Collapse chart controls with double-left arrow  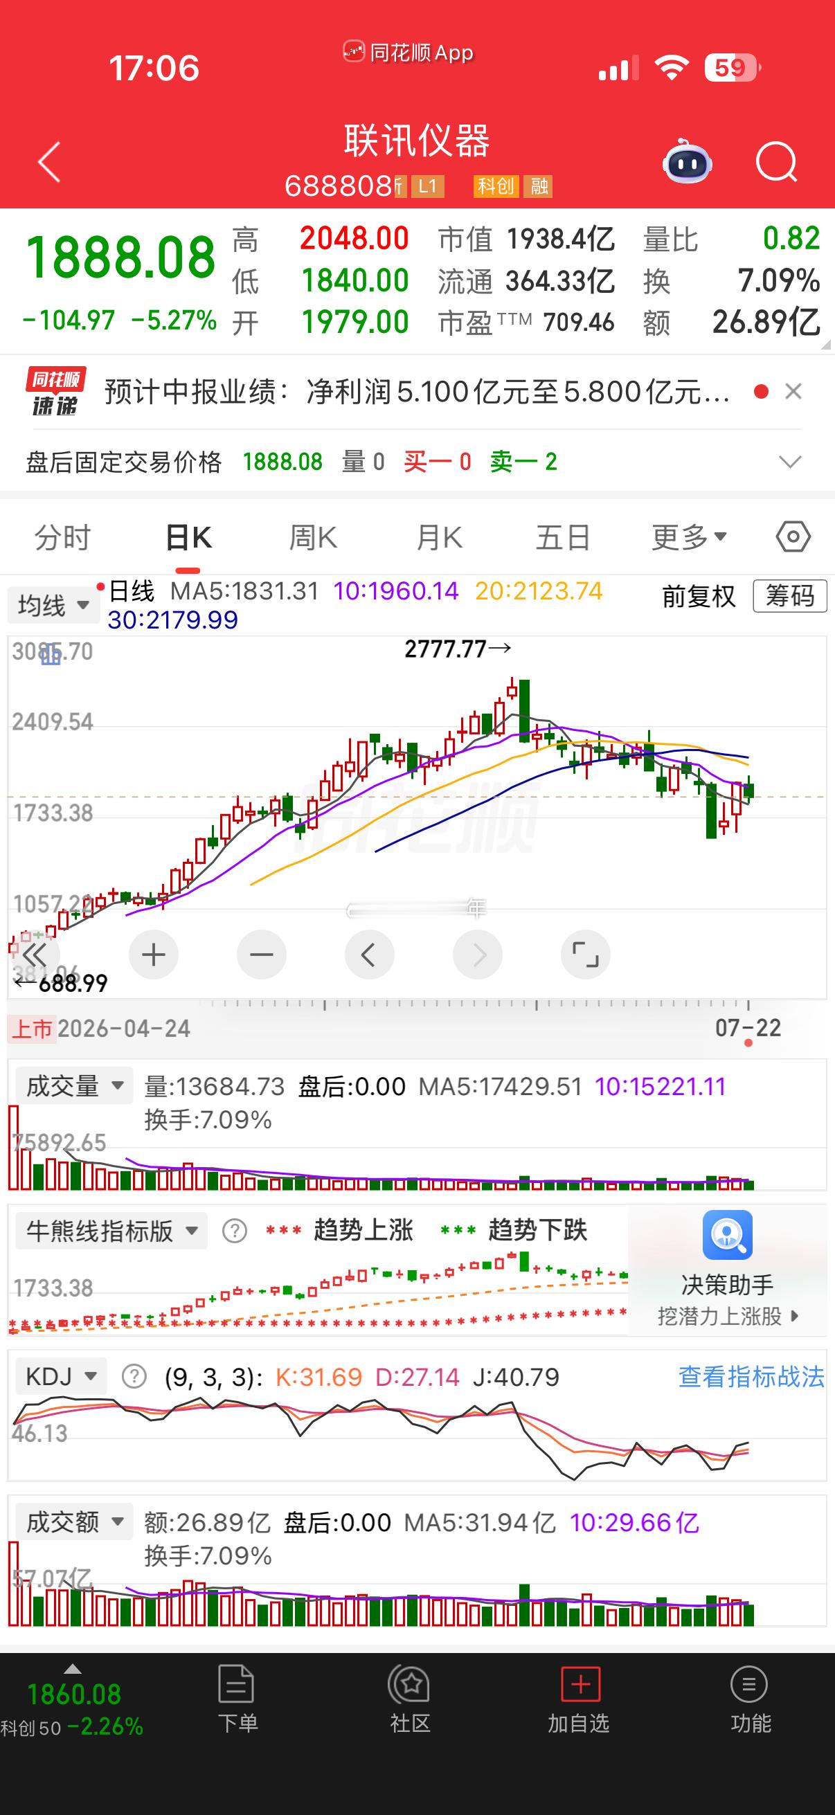pyautogui.click(x=35, y=955)
